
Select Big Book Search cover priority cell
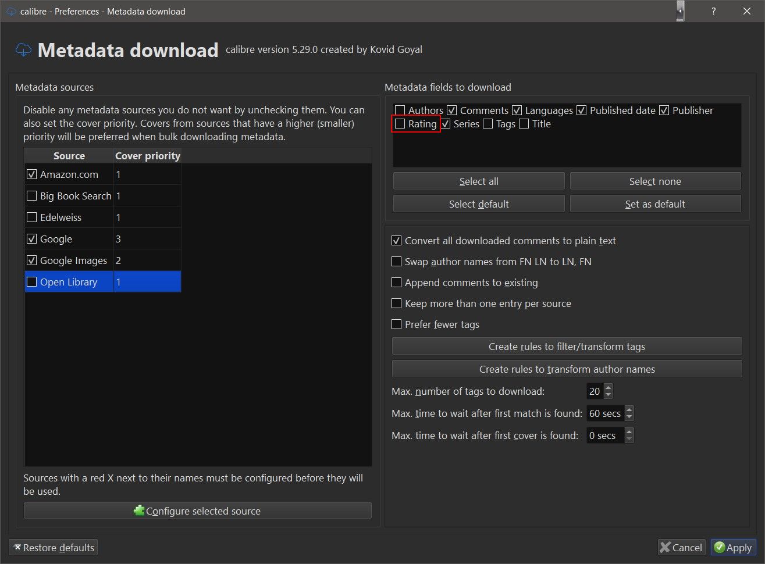(x=147, y=196)
